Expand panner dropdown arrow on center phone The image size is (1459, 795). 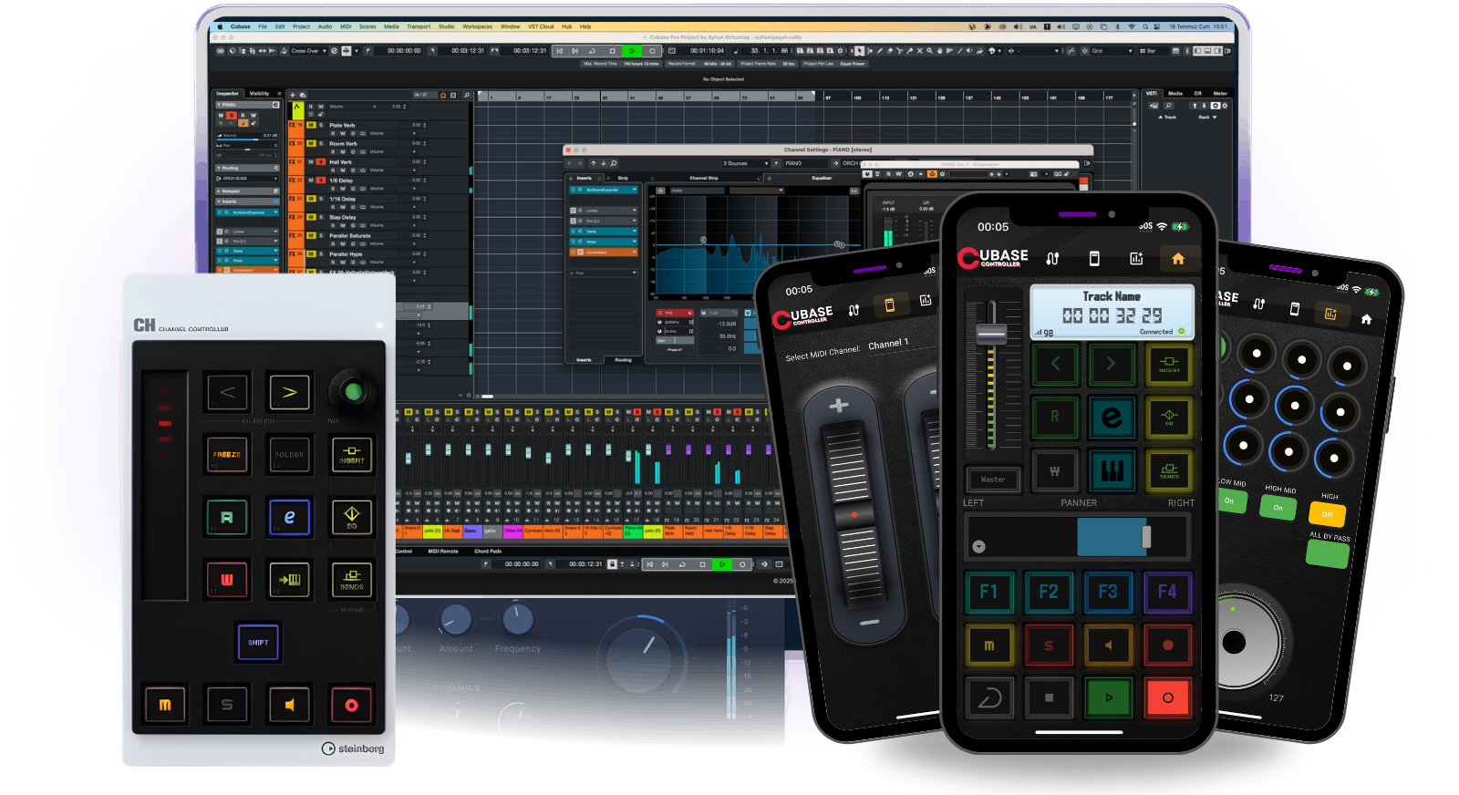tap(978, 547)
